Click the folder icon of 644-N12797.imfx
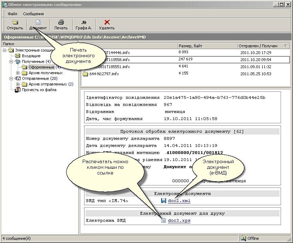Screen dimensions: 293x243 [85, 74]
